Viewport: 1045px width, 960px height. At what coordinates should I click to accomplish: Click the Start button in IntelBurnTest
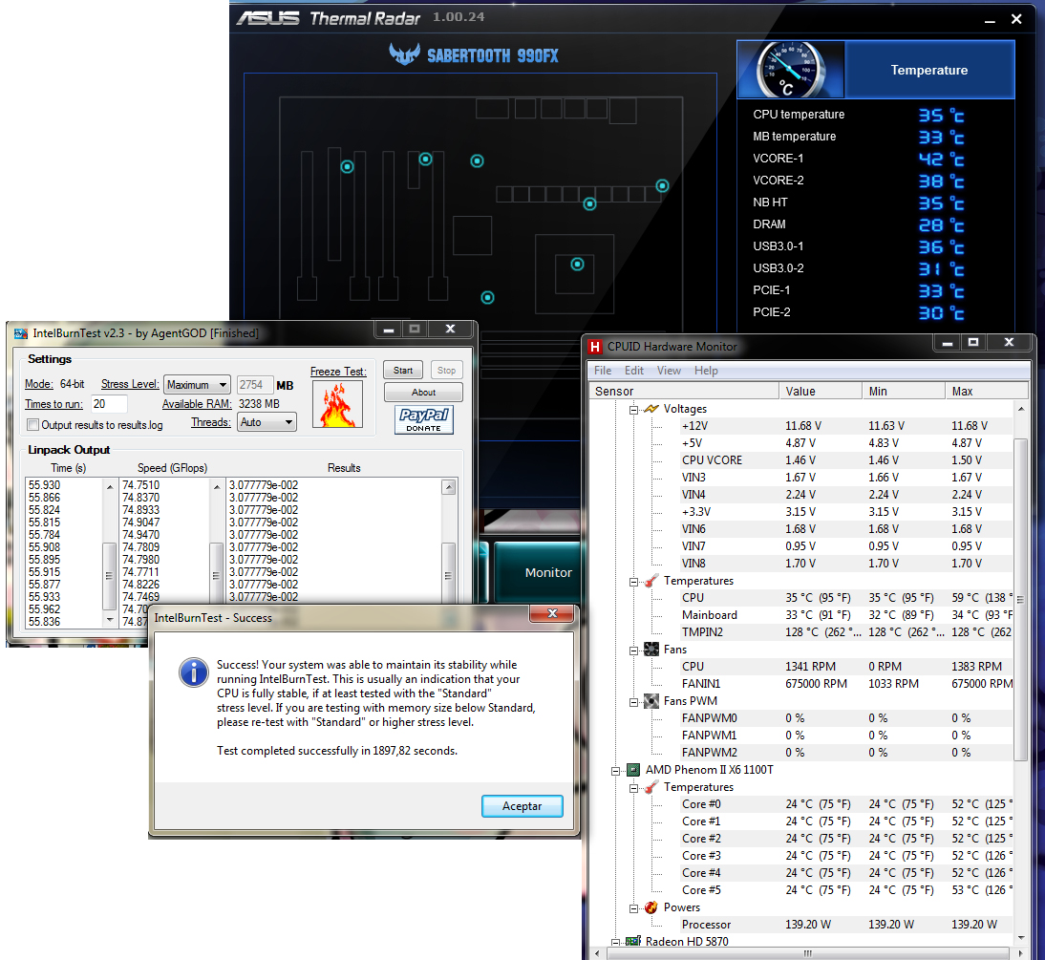click(x=402, y=370)
